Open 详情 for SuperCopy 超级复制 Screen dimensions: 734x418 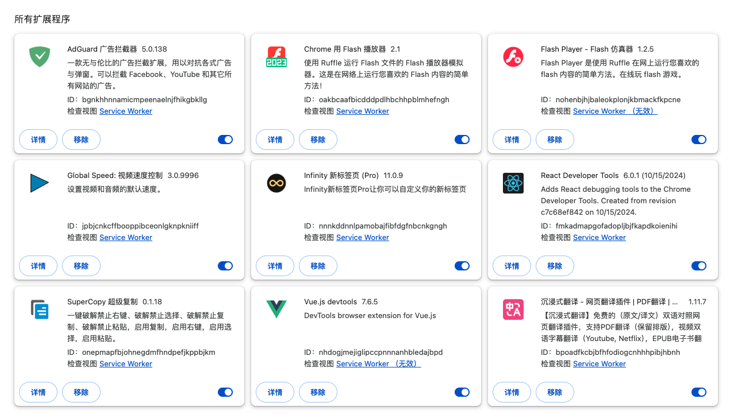[39, 392]
